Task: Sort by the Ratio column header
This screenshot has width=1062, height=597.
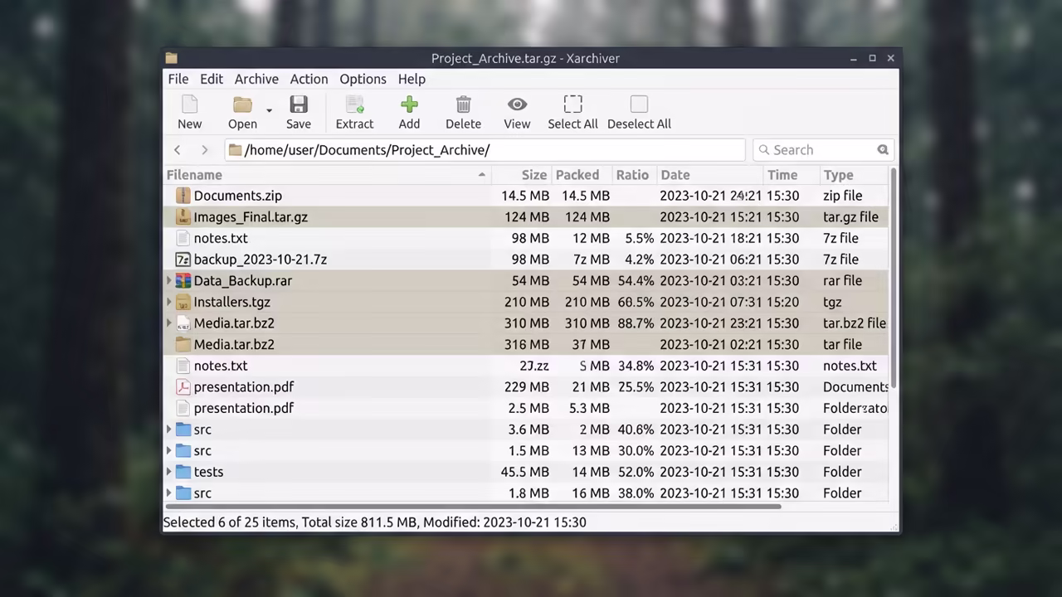Action: coord(634,175)
